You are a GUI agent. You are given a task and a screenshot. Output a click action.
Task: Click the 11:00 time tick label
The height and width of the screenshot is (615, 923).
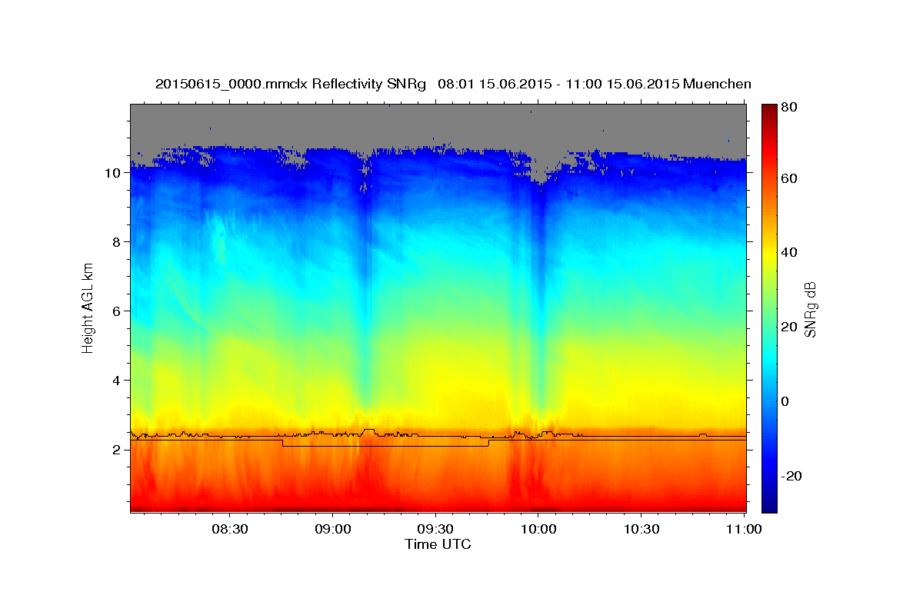(744, 530)
